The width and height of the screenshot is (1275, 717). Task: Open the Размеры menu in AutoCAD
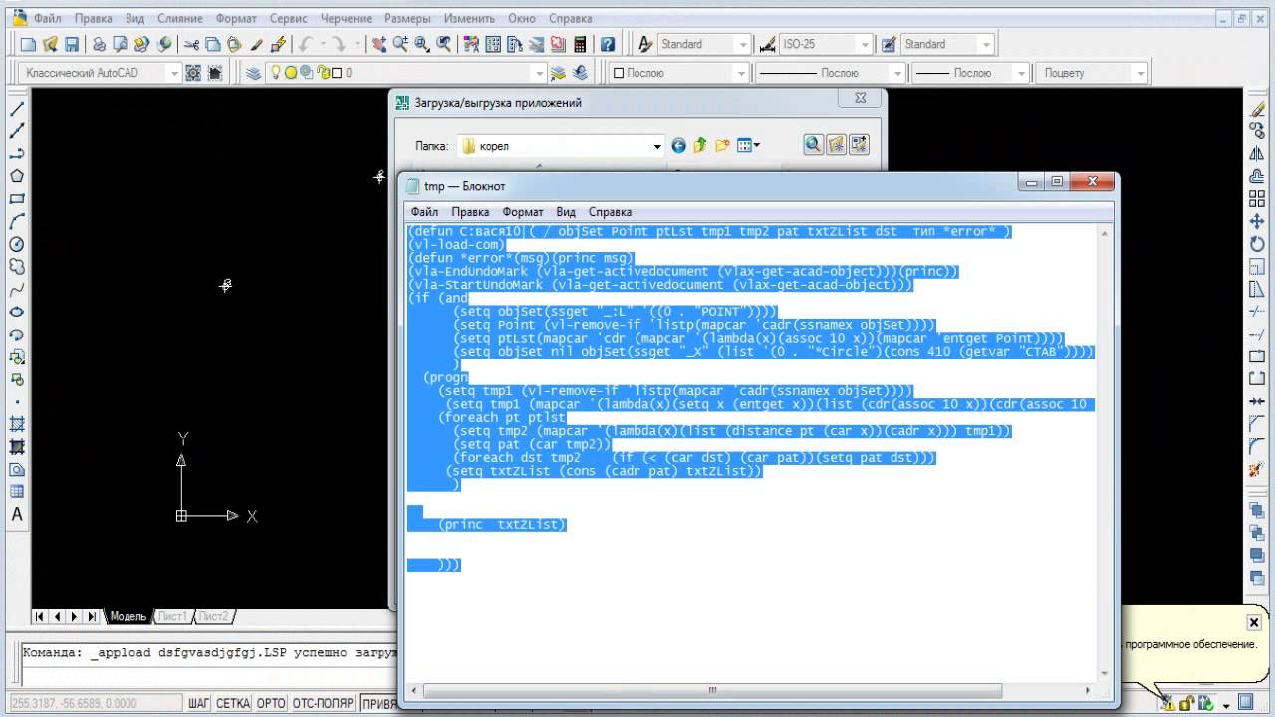click(x=407, y=18)
